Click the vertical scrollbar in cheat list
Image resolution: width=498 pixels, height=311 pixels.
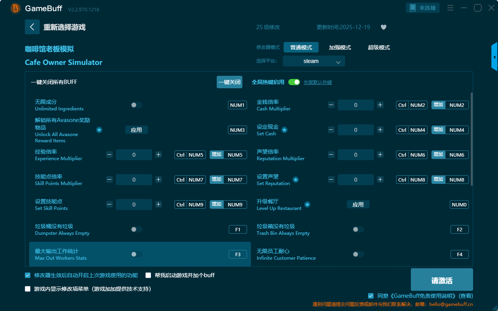click(472, 139)
